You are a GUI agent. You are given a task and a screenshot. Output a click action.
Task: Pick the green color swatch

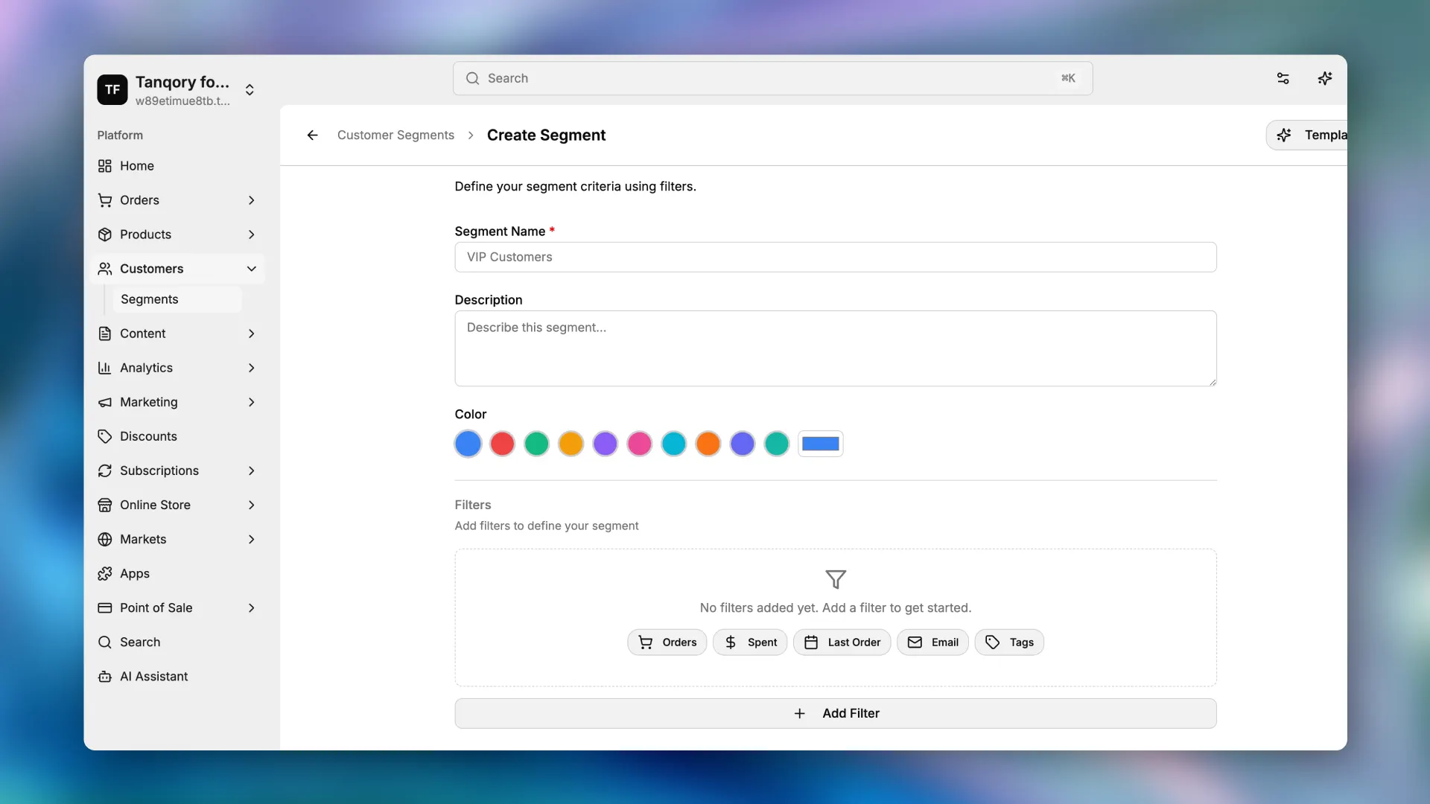[536, 444]
